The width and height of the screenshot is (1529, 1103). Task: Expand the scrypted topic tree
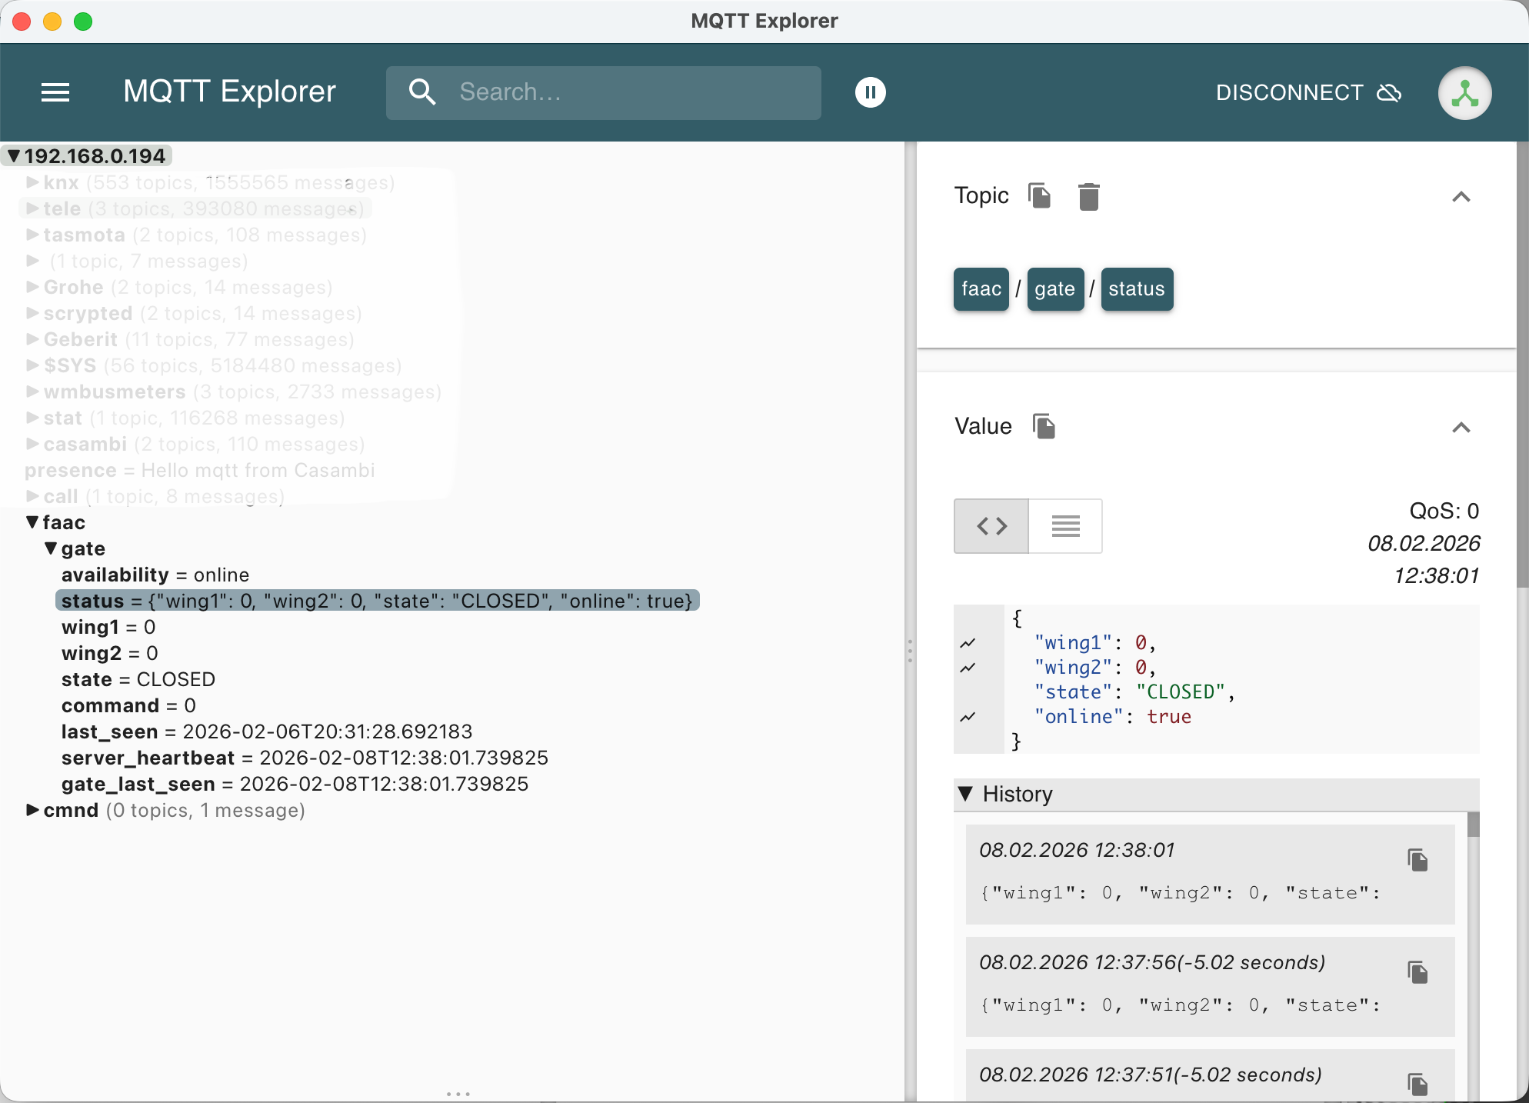pyautogui.click(x=32, y=313)
